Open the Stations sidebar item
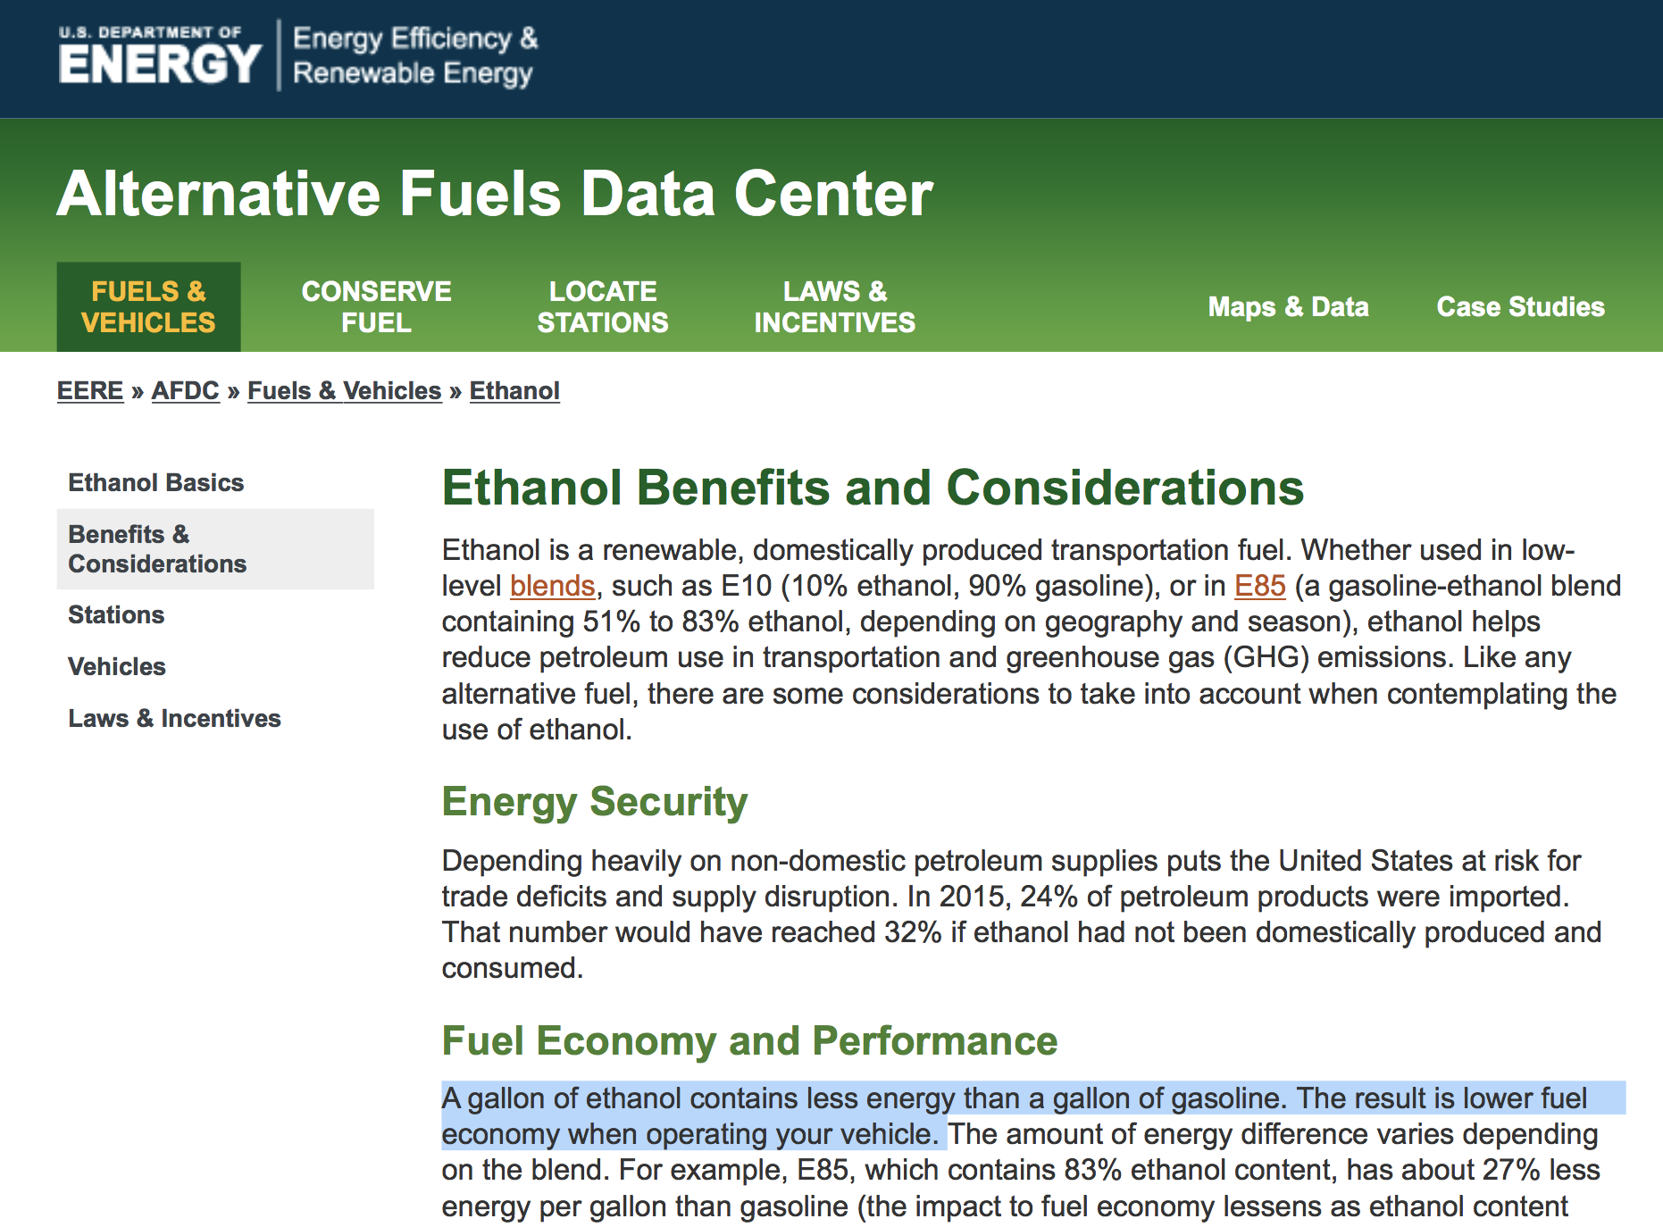 tap(116, 614)
